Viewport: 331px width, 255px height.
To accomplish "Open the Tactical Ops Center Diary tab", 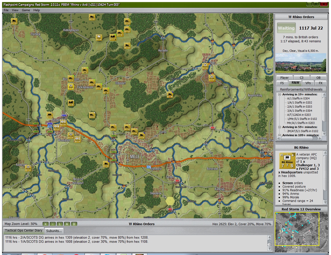I will pyautogui.click(x=23, y=231).
